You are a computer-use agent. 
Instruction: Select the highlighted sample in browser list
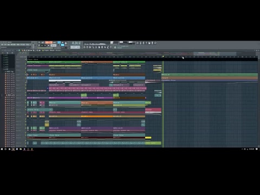10,95
